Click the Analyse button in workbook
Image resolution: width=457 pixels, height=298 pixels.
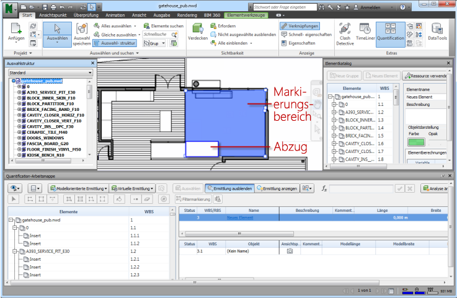tap(435, 188)
